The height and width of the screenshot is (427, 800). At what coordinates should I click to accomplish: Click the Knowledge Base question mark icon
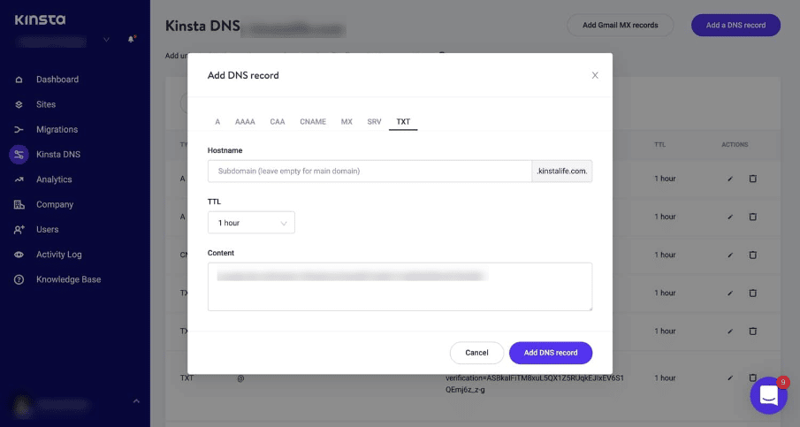pos(19,279)
